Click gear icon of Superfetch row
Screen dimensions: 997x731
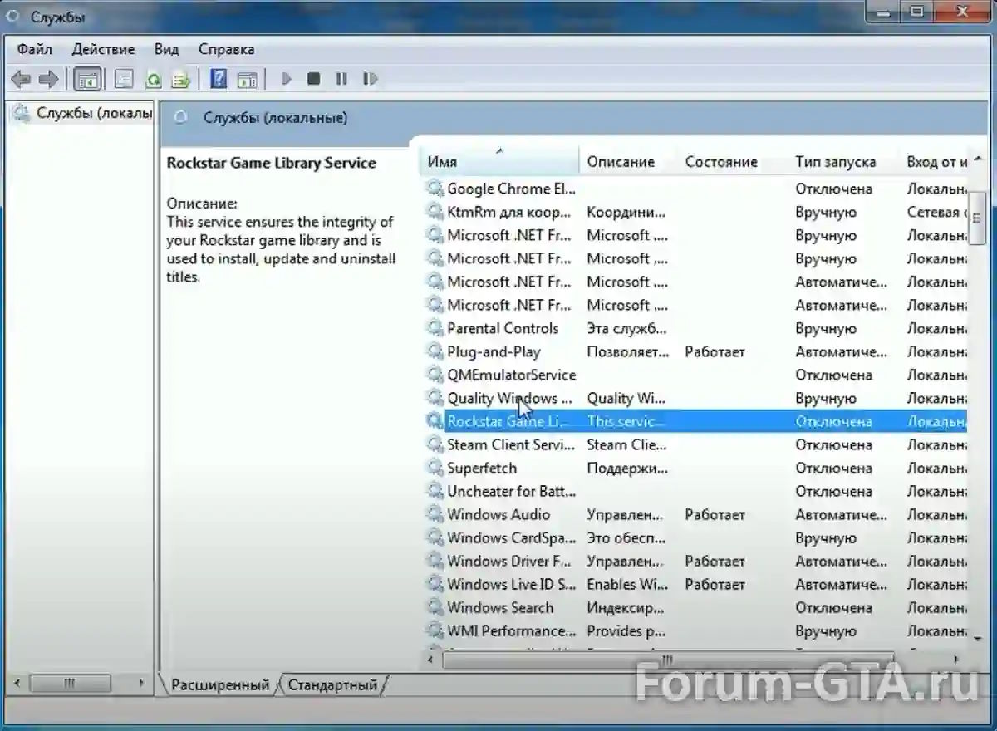(435, 468)
